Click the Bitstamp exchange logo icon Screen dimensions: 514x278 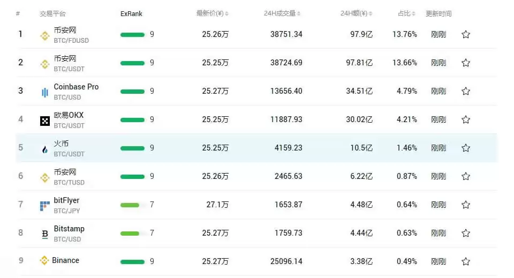[45, 234]
